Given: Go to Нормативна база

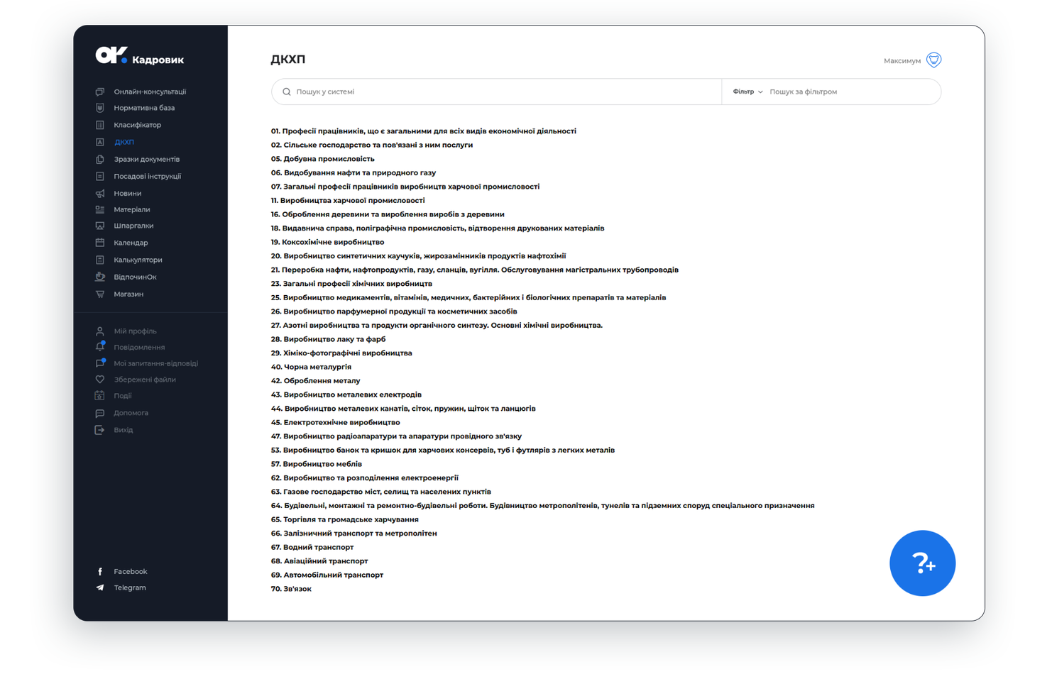Looking at the screenshot, I should pyautogui.click(x=144, y=108).
